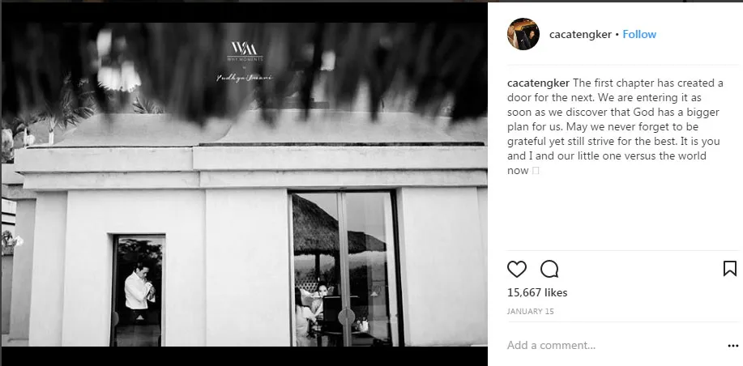Focus the Add a comment field

[x=615, y=345]
